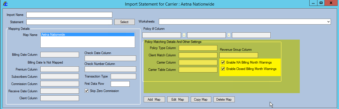Click the Import Name input field
Screen dimensions: 339x109
(x=69, y=15)
